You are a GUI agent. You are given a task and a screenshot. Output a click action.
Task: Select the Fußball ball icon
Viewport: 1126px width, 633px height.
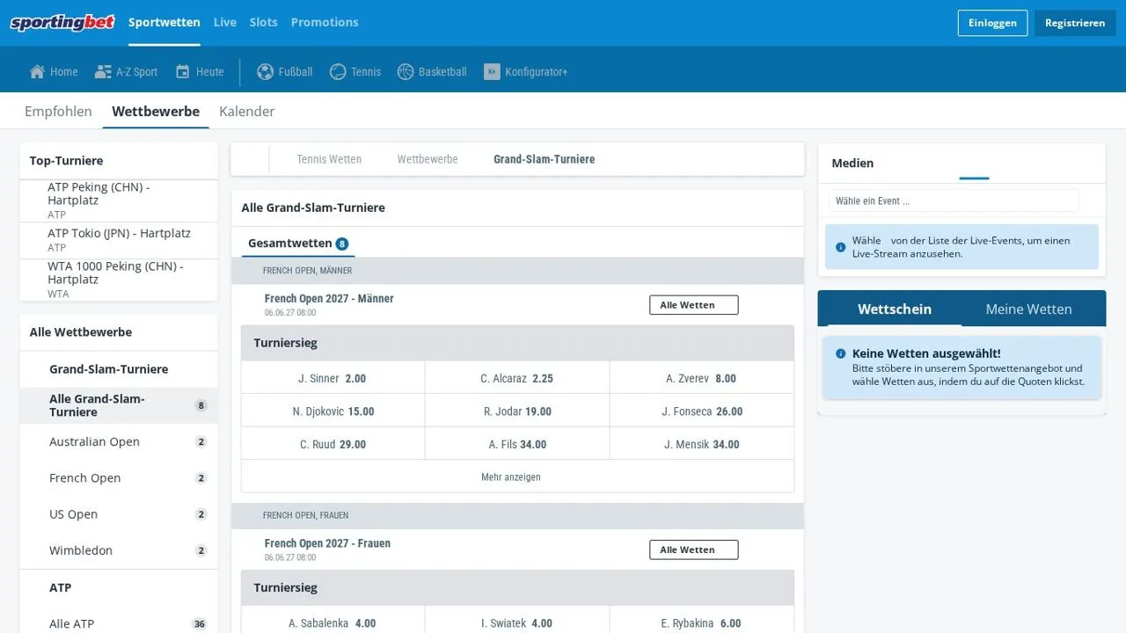(x=265, y=72)
